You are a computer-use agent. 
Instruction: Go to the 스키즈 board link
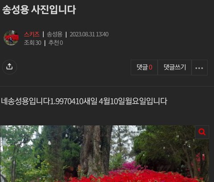tap(32, 34)
